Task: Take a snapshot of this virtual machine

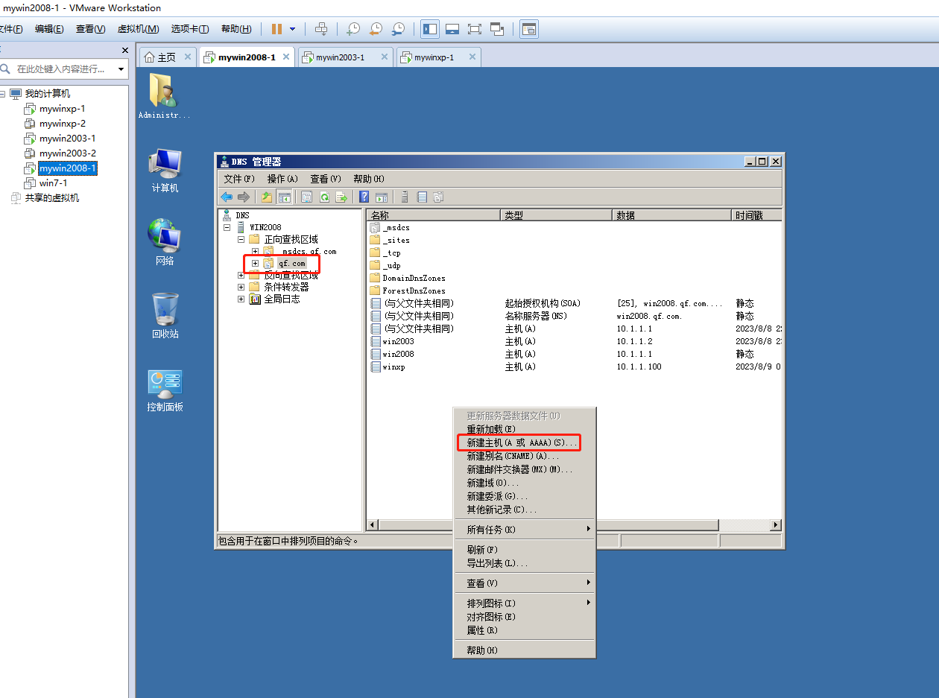Action: 353,29
